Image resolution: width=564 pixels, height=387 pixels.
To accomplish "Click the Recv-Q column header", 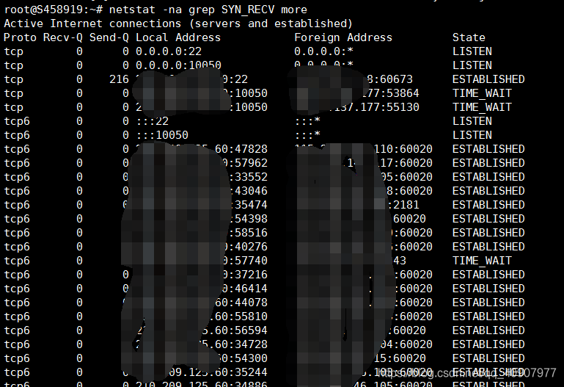I will [x=63, y=37].
